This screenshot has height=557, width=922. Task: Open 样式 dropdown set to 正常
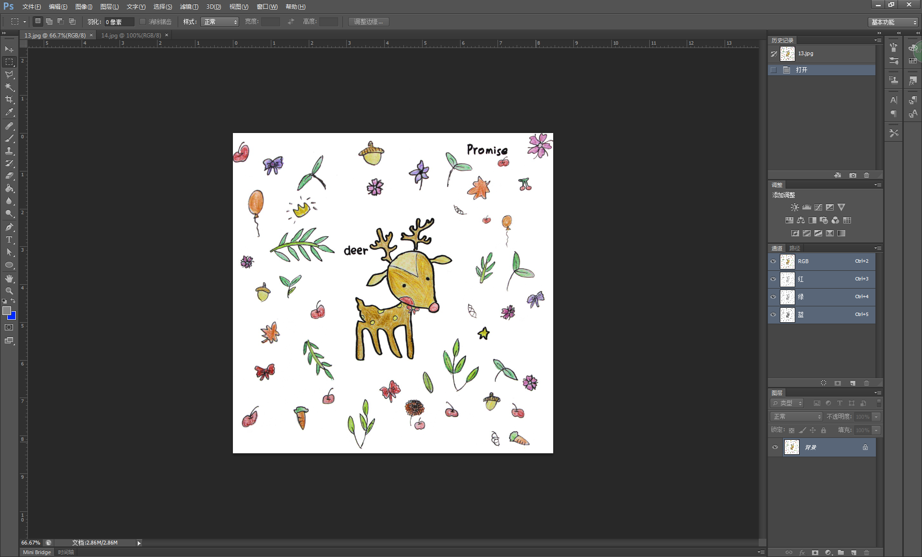(219, 22)
